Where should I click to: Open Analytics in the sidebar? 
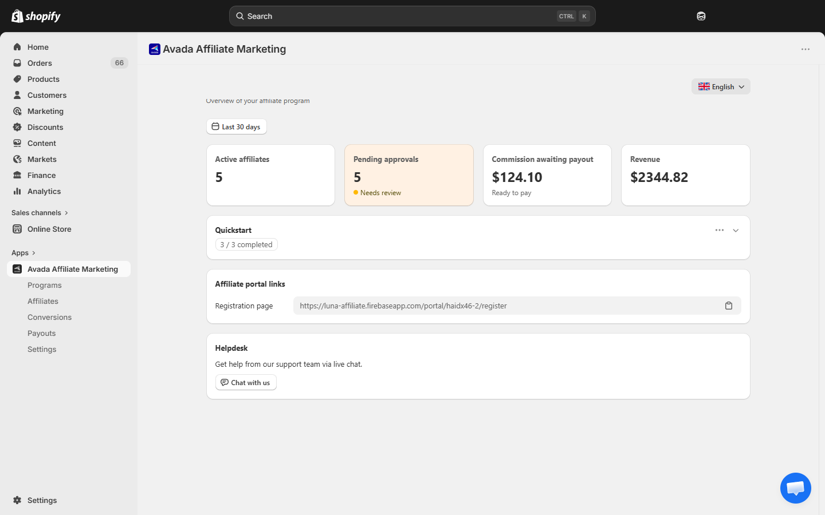pos(69,191)
